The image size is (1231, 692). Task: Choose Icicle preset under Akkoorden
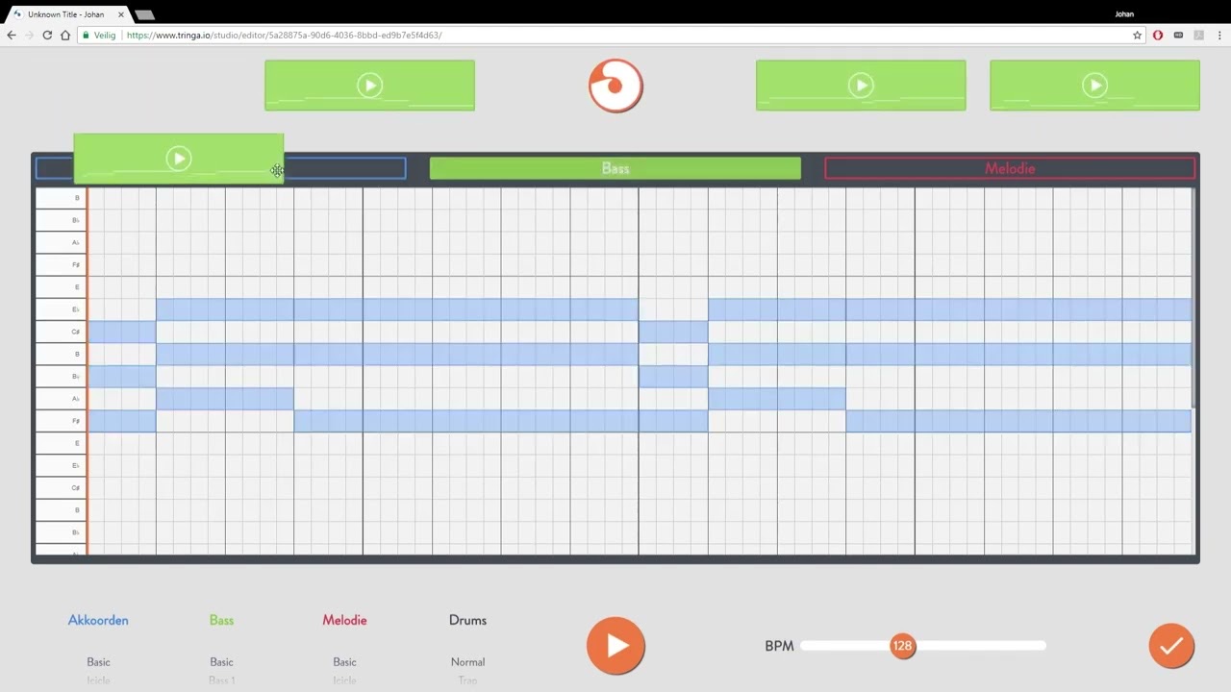click(98, 680)
